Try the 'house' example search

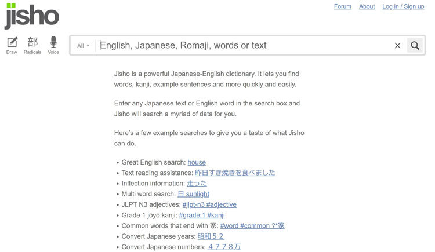coord(197,162)
